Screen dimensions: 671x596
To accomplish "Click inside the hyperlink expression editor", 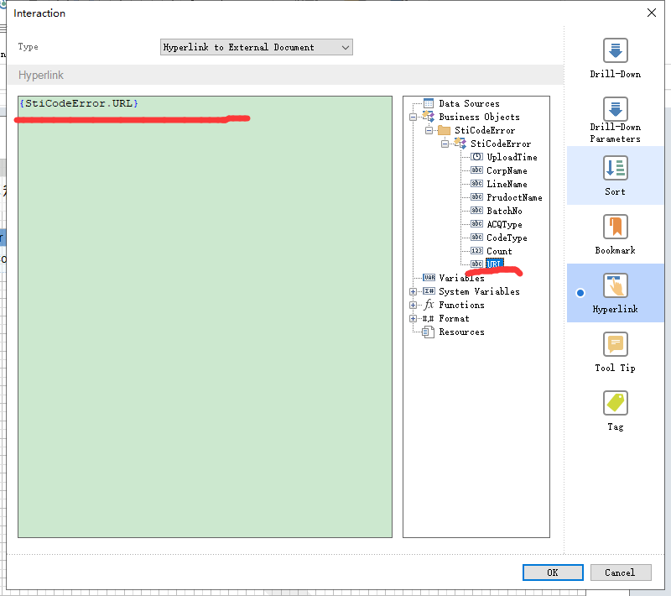I will [205, 316].
